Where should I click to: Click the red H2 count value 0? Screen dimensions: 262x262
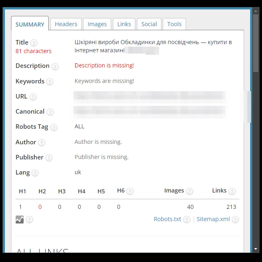click(40, 207)
